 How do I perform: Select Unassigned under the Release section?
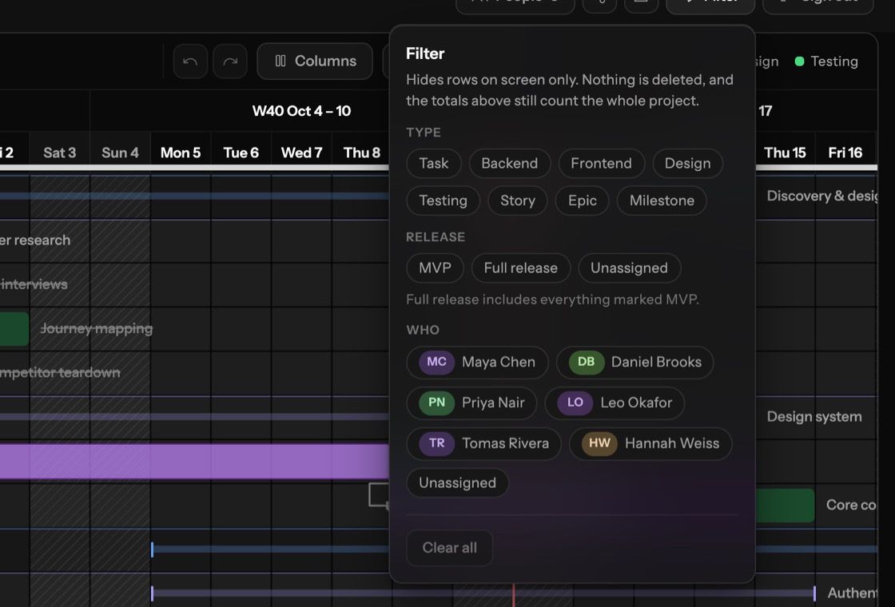(x=629, y=268)
